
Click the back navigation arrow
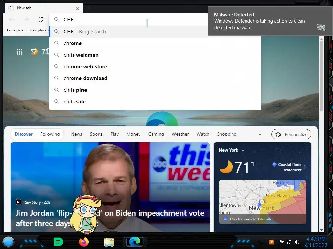(x=12, y=19)
